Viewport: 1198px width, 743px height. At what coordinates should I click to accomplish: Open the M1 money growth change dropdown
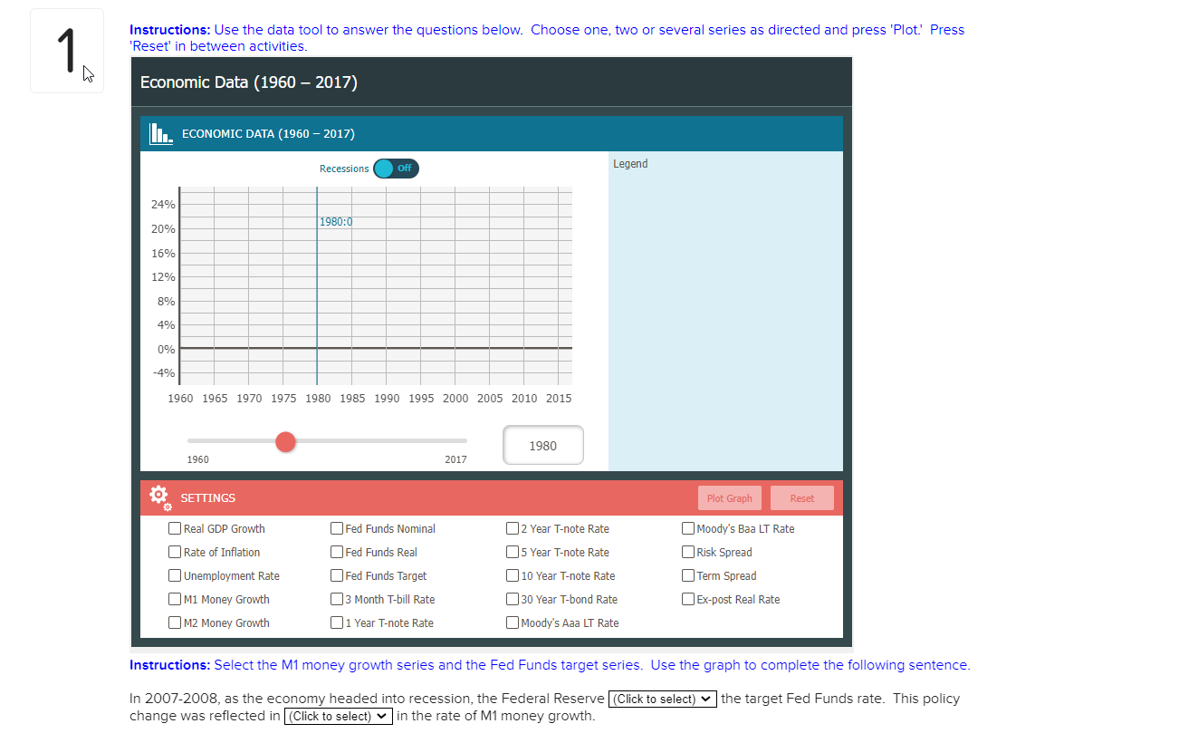[x=338, y=716]
